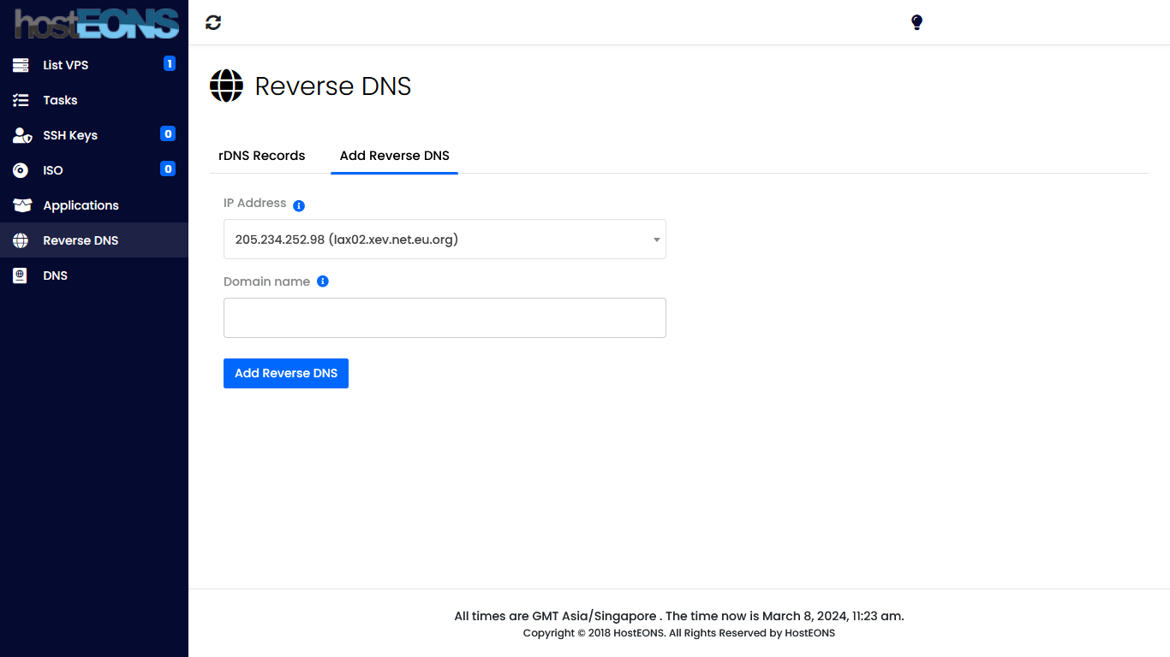Open Tasks from the sidebar menu

pos(60,100)
